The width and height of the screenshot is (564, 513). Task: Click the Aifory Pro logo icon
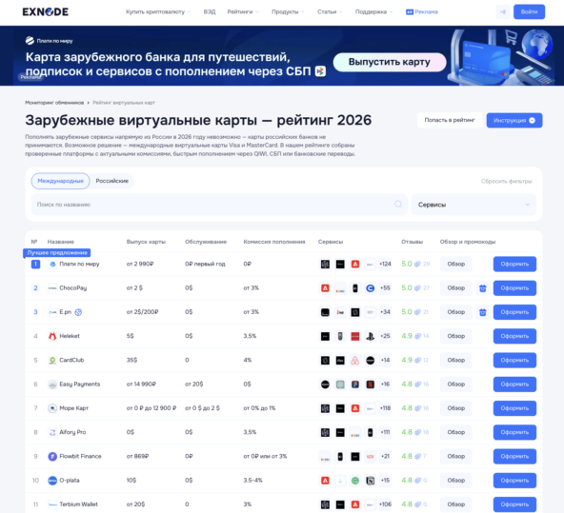coord(52,432)
